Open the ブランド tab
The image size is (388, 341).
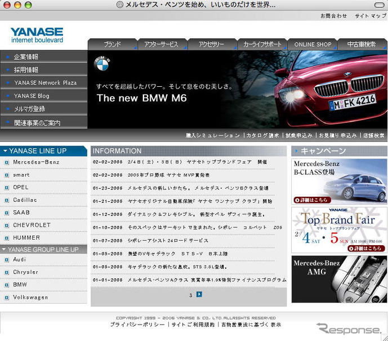[x=112, y=45]
